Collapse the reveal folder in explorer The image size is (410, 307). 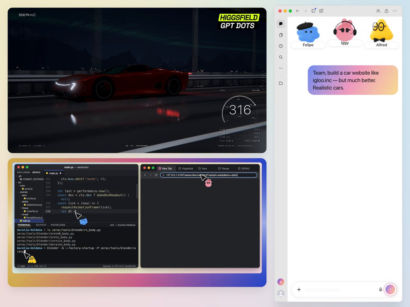(x=24, y=215)
